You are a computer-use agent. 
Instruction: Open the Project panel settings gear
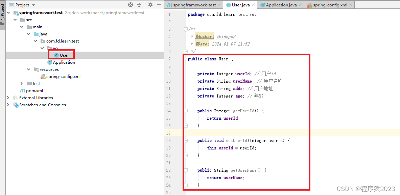(150, 5)
